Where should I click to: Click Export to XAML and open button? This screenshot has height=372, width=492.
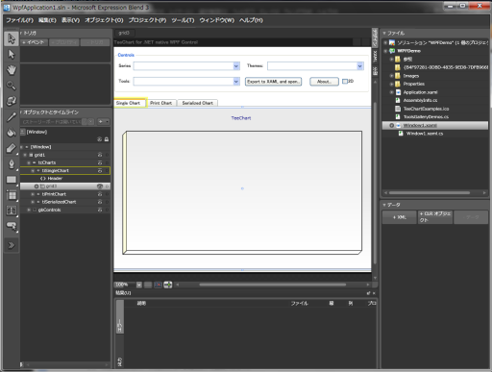point(273,82)
